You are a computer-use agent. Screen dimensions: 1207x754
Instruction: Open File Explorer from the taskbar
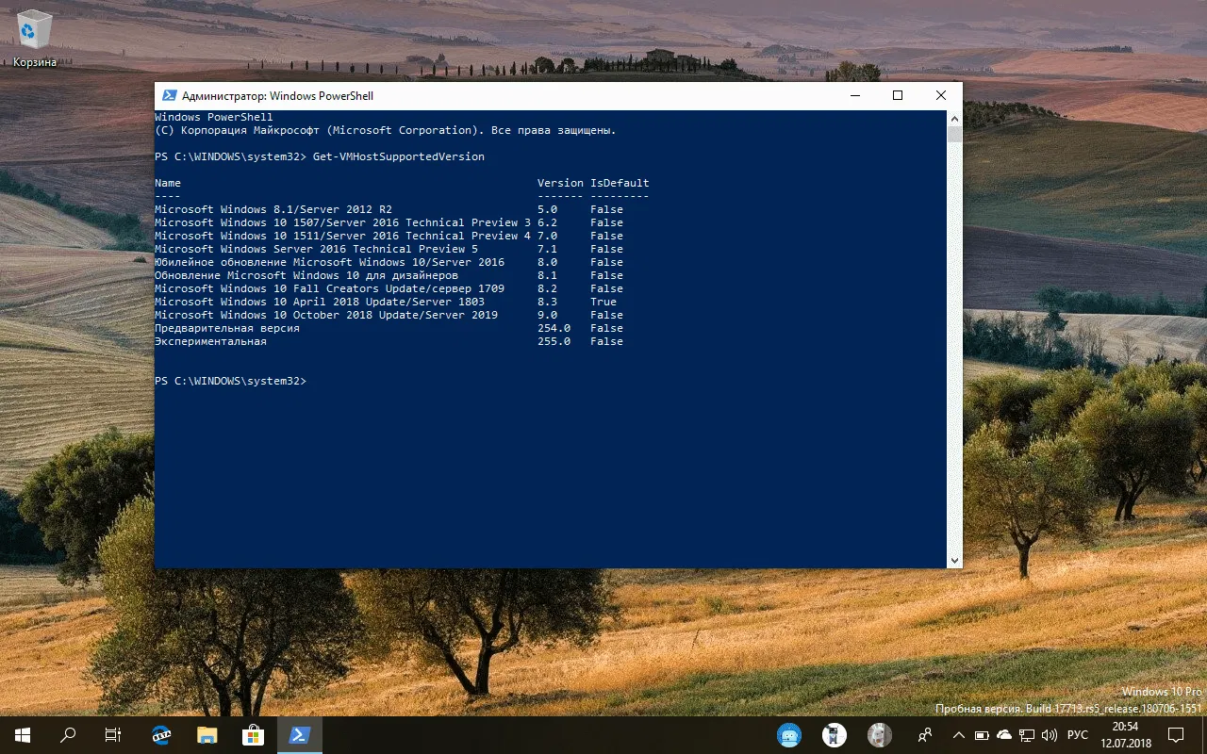click(206, 734)
